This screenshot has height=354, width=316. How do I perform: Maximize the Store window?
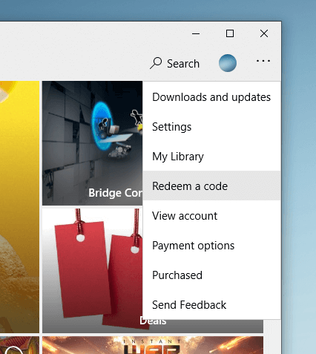coord(230,33)
